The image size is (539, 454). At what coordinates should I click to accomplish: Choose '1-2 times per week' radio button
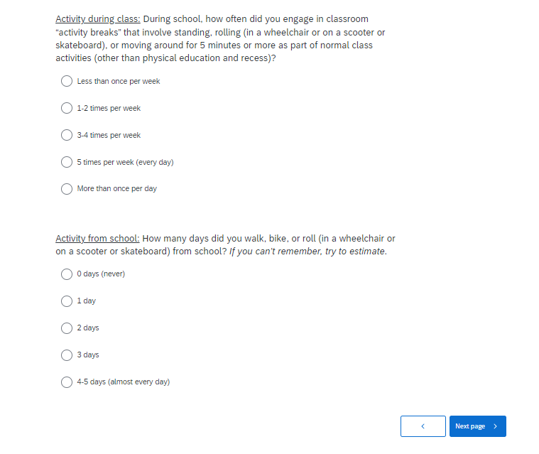pos(67,108)
